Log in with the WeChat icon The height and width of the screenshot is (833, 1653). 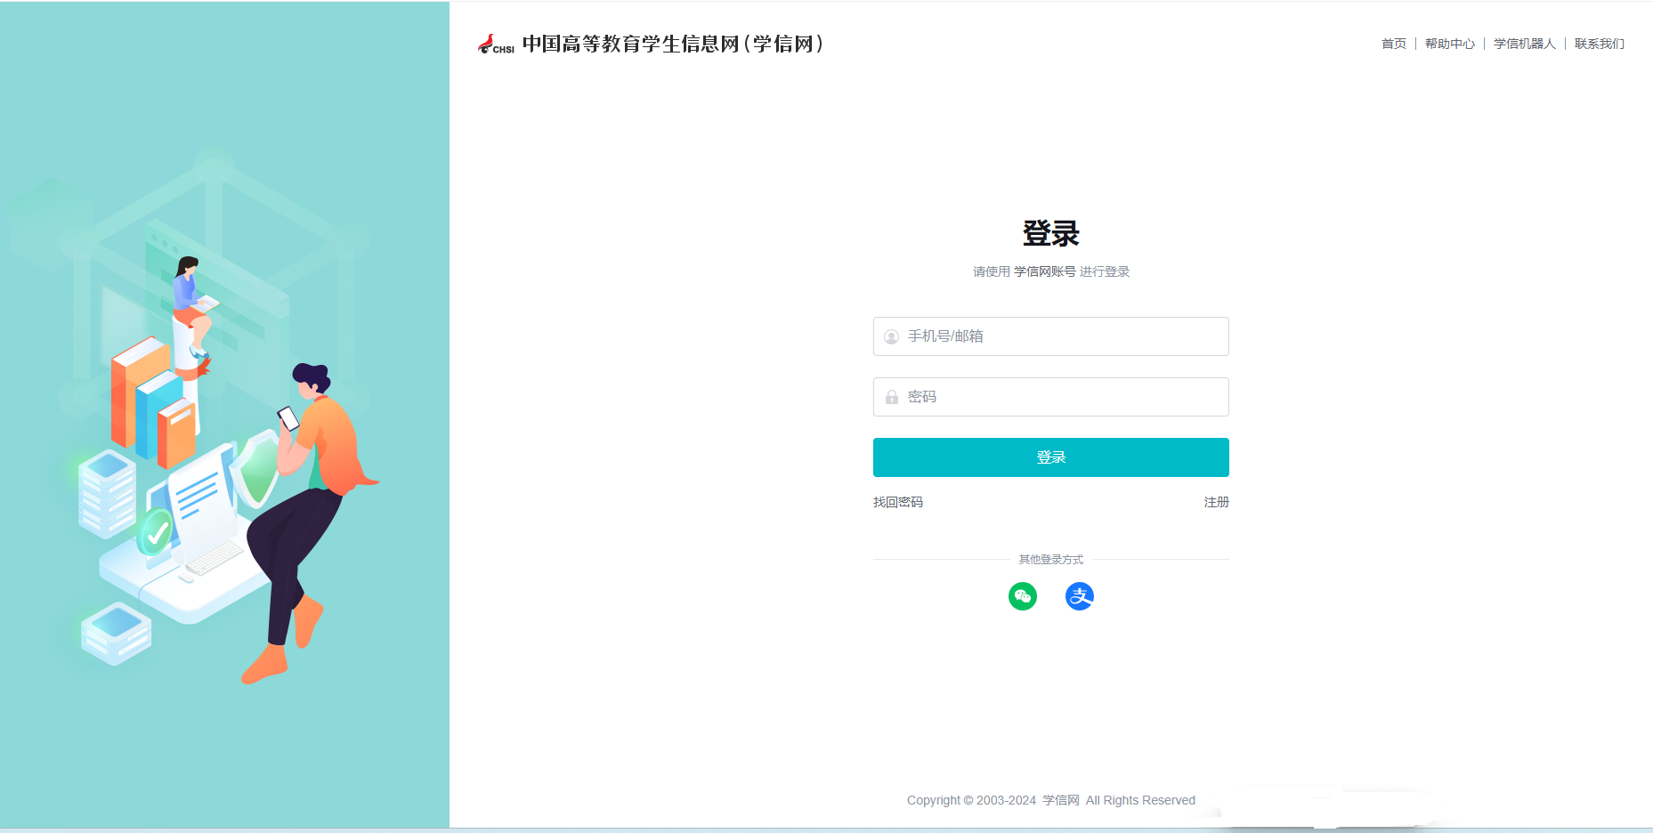click(1022, 596)
